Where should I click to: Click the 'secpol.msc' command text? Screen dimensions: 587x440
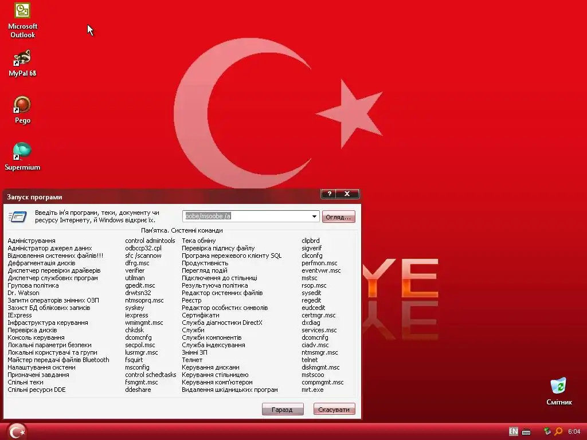pos(140,345)
